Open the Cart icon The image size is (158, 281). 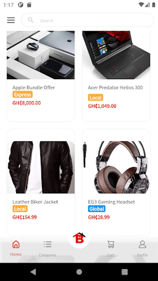(x=111, y=244)
